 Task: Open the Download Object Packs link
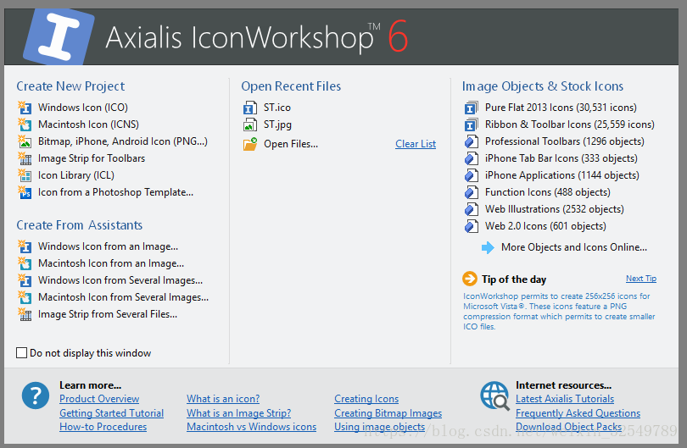click(x=569, y=427)
